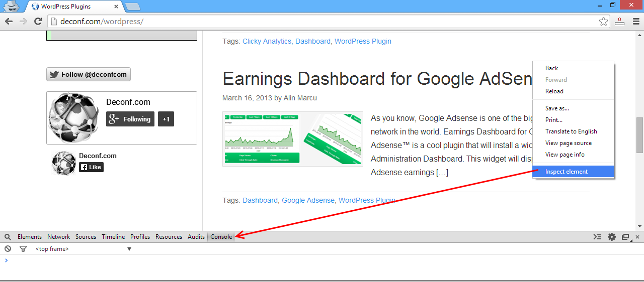This screenshot has height=282, width=644.
Task: Open the Deconf.com Facebook page link
Action: (98, 156)
